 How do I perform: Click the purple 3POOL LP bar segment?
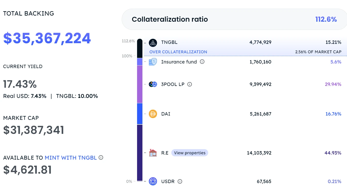pyautogui.click(x=140, y=84)
